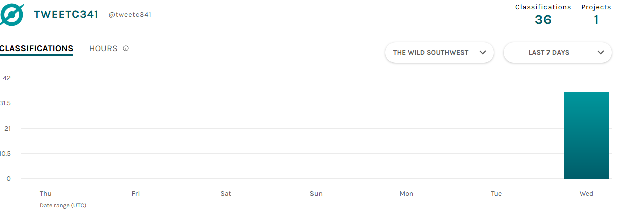Switch to the Classifications tab

click(x=36, y=49)
